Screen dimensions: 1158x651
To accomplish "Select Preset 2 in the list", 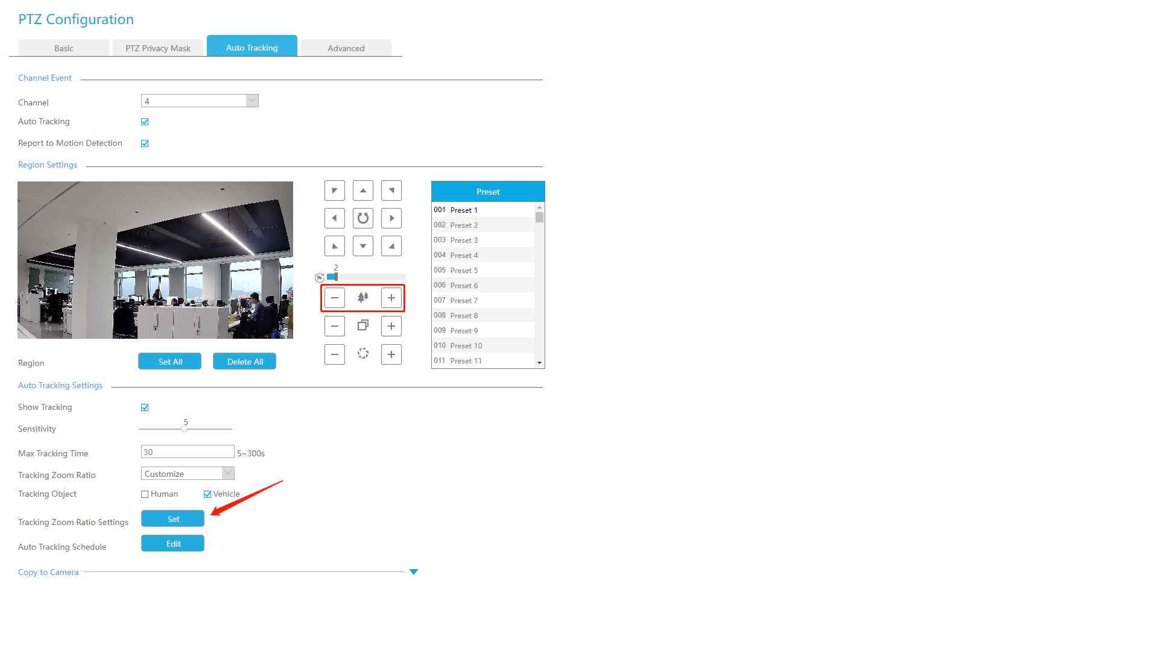I will point(483,225).
